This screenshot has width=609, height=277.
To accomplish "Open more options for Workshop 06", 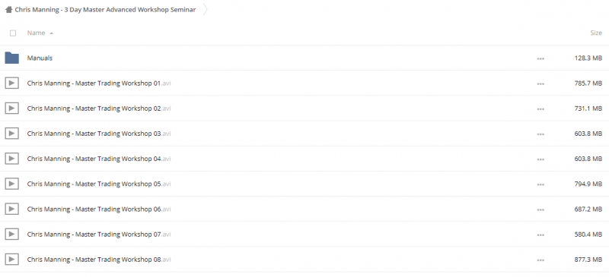I will (540, 209).
